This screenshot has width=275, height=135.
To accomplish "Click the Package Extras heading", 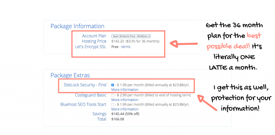I will coord(70,75).
